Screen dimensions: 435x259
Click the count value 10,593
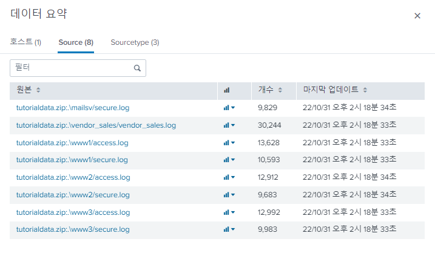(269, 160)
